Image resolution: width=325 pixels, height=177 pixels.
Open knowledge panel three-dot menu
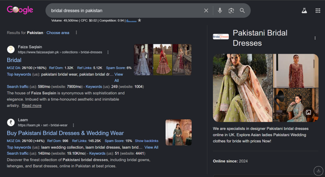(x=315, y=38)
